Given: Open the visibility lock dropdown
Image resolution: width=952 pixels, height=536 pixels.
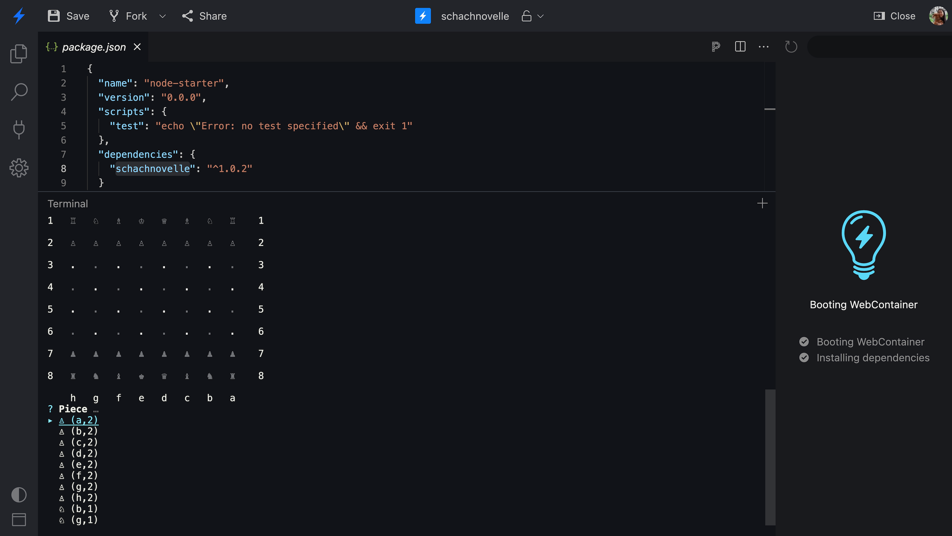Looking at the screenshot, I should [x=533, y=16].
